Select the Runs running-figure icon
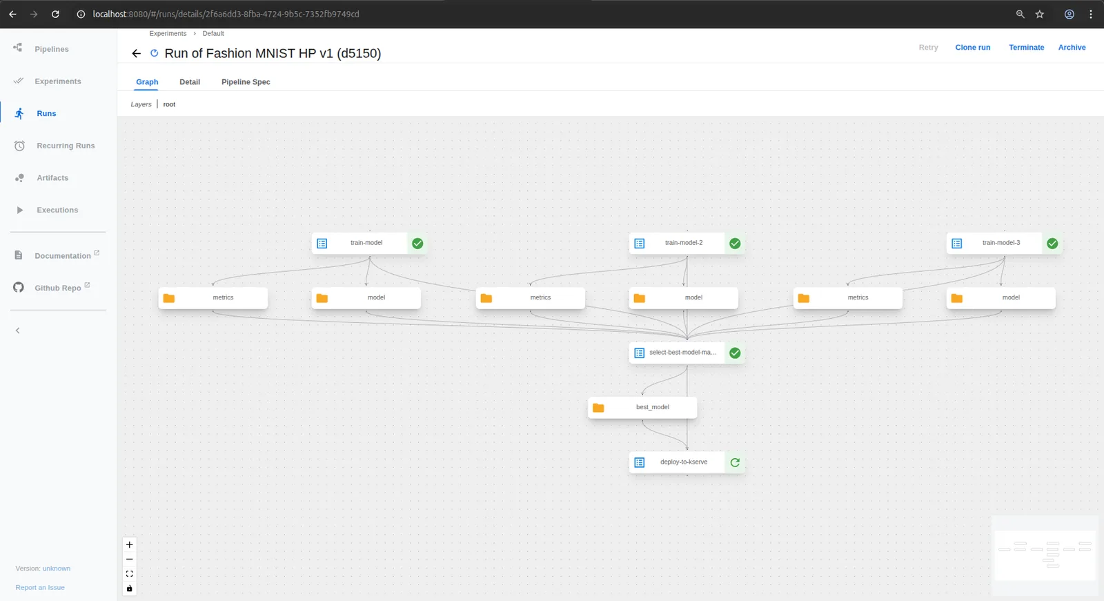Viewport: 1104px width, 601px height. tap(19, 113)
